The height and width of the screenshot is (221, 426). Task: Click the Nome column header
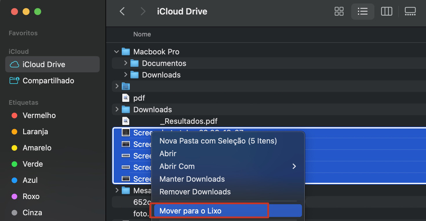click(x=142, y=34)
